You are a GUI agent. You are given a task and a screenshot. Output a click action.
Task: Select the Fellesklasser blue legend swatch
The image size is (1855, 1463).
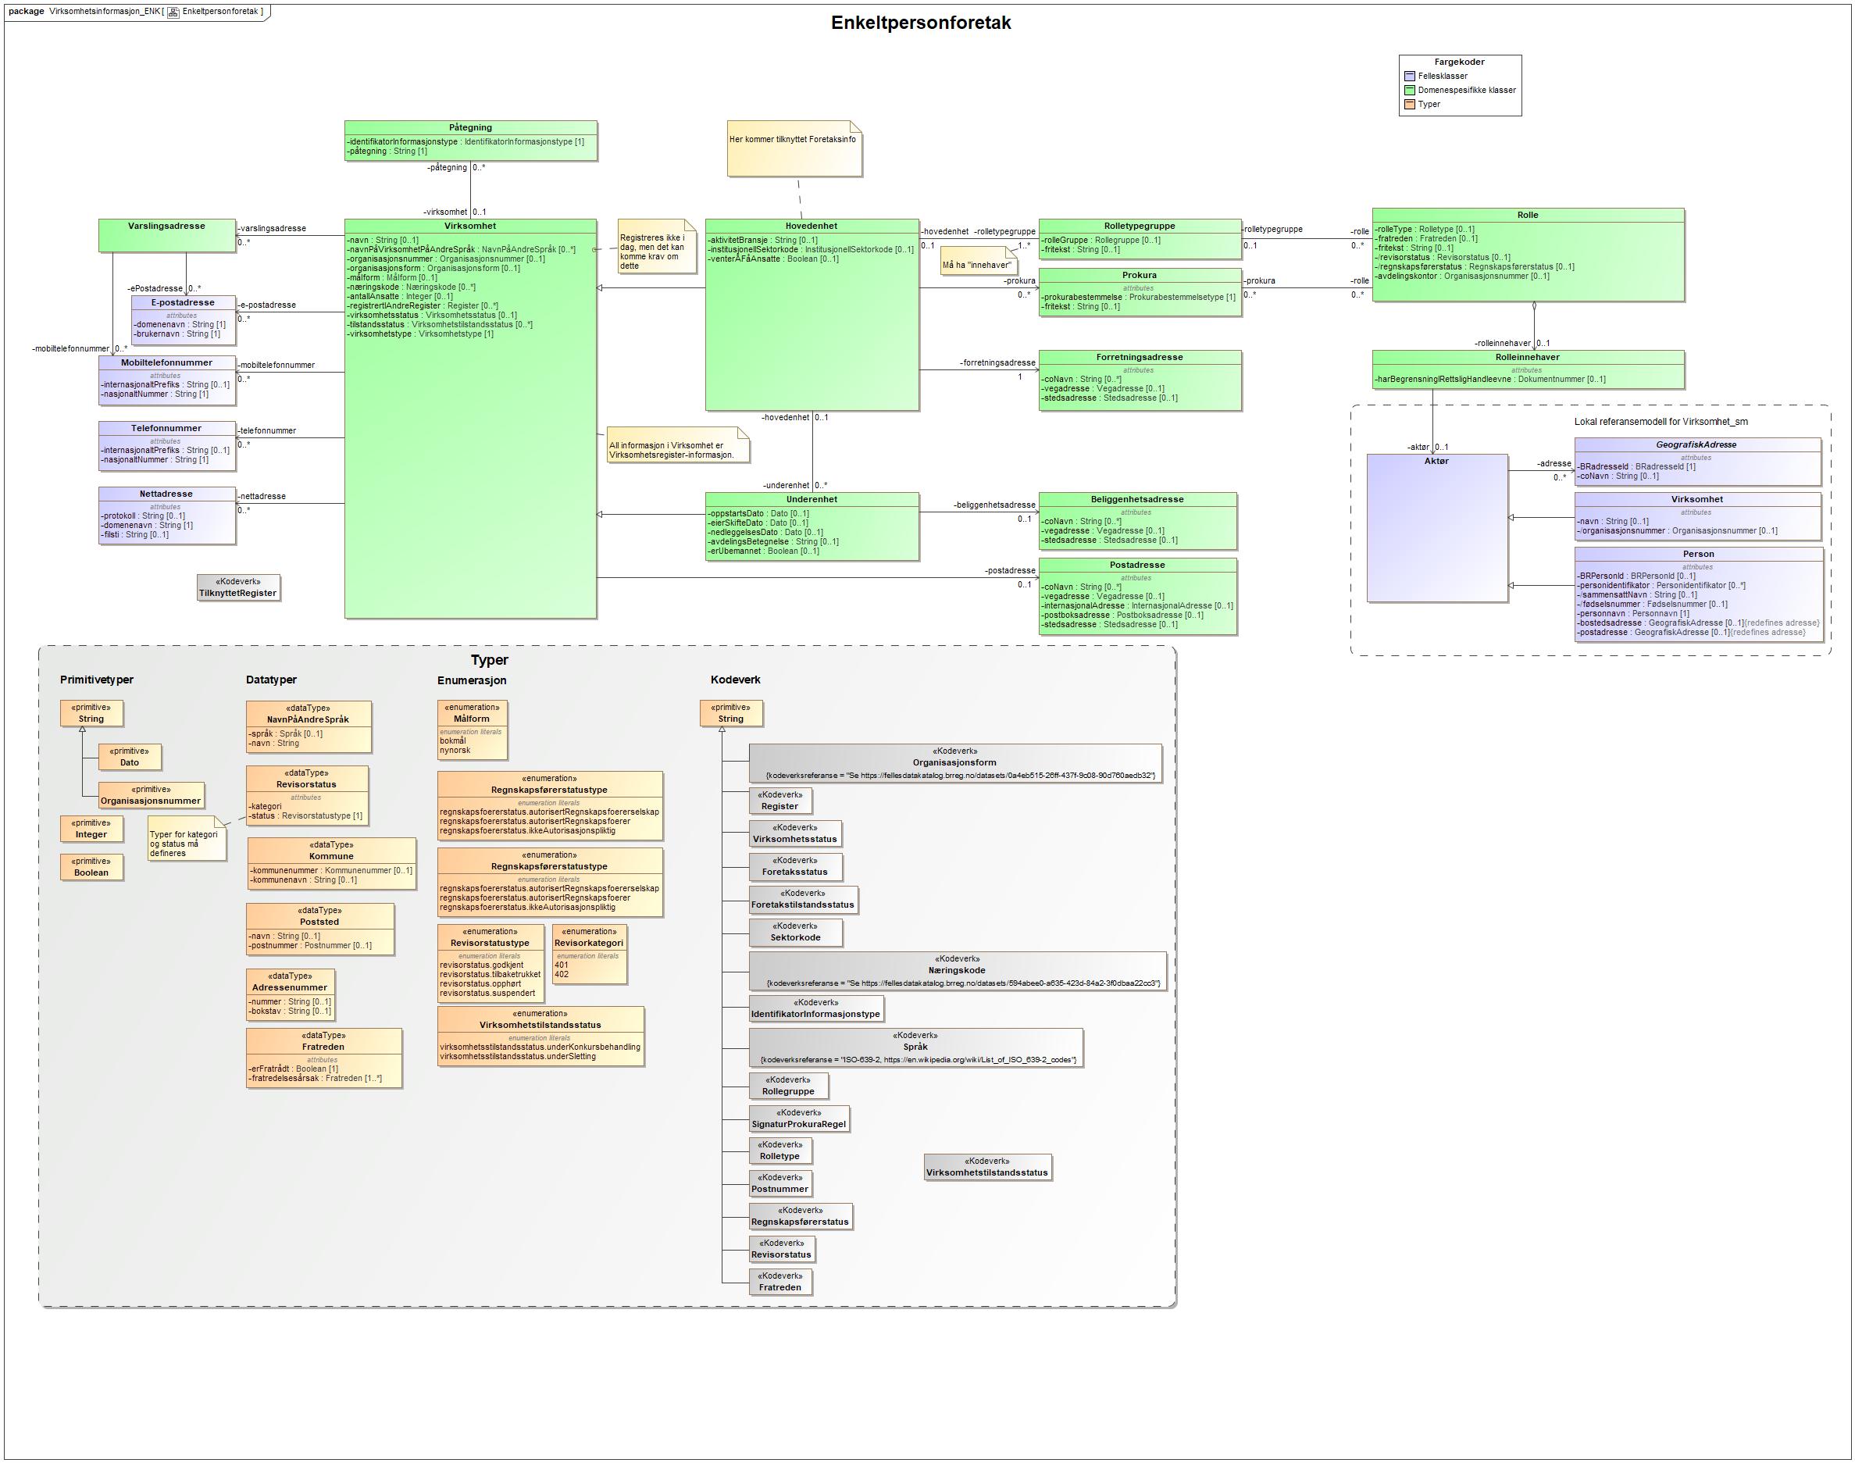[1410, 77]
